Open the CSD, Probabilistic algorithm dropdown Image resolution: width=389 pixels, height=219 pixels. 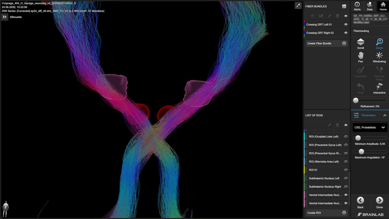tap(370, 128)
